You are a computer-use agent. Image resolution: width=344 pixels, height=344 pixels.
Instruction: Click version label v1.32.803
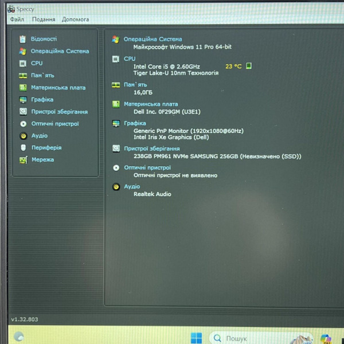tap(25, 319)
